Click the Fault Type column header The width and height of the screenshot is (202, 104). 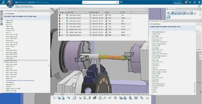(x=78, y=12)
